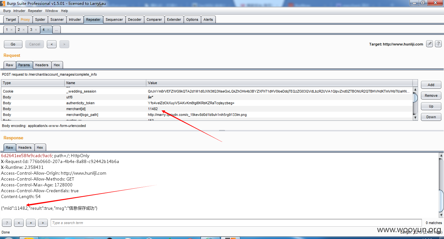Go to previous request in history

(x=52, y=44)
